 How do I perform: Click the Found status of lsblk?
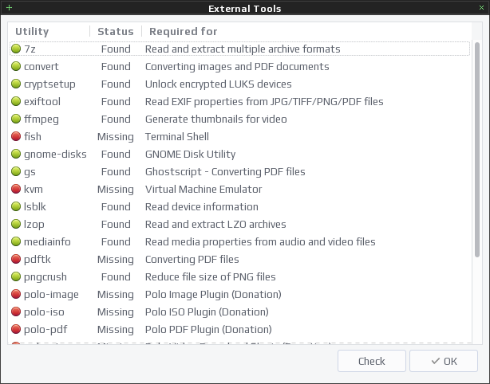(116, 206)
